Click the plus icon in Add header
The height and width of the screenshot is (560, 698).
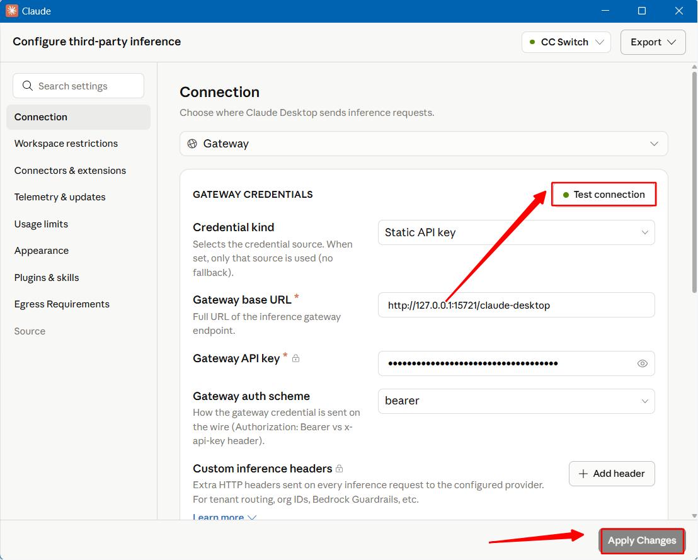(583, 474)
